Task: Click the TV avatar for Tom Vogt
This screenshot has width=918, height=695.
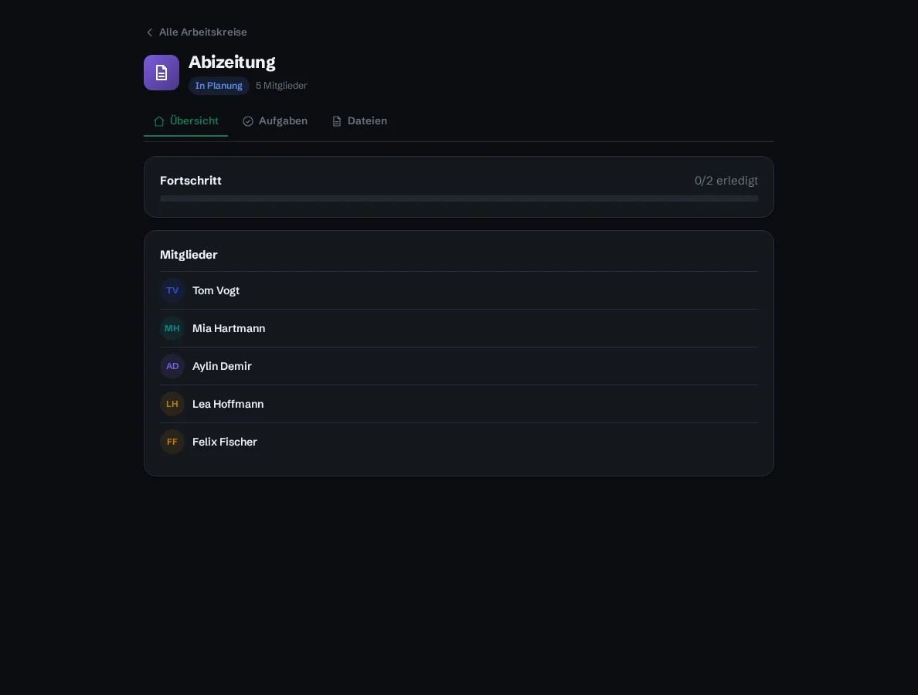Action: [172, 290]
